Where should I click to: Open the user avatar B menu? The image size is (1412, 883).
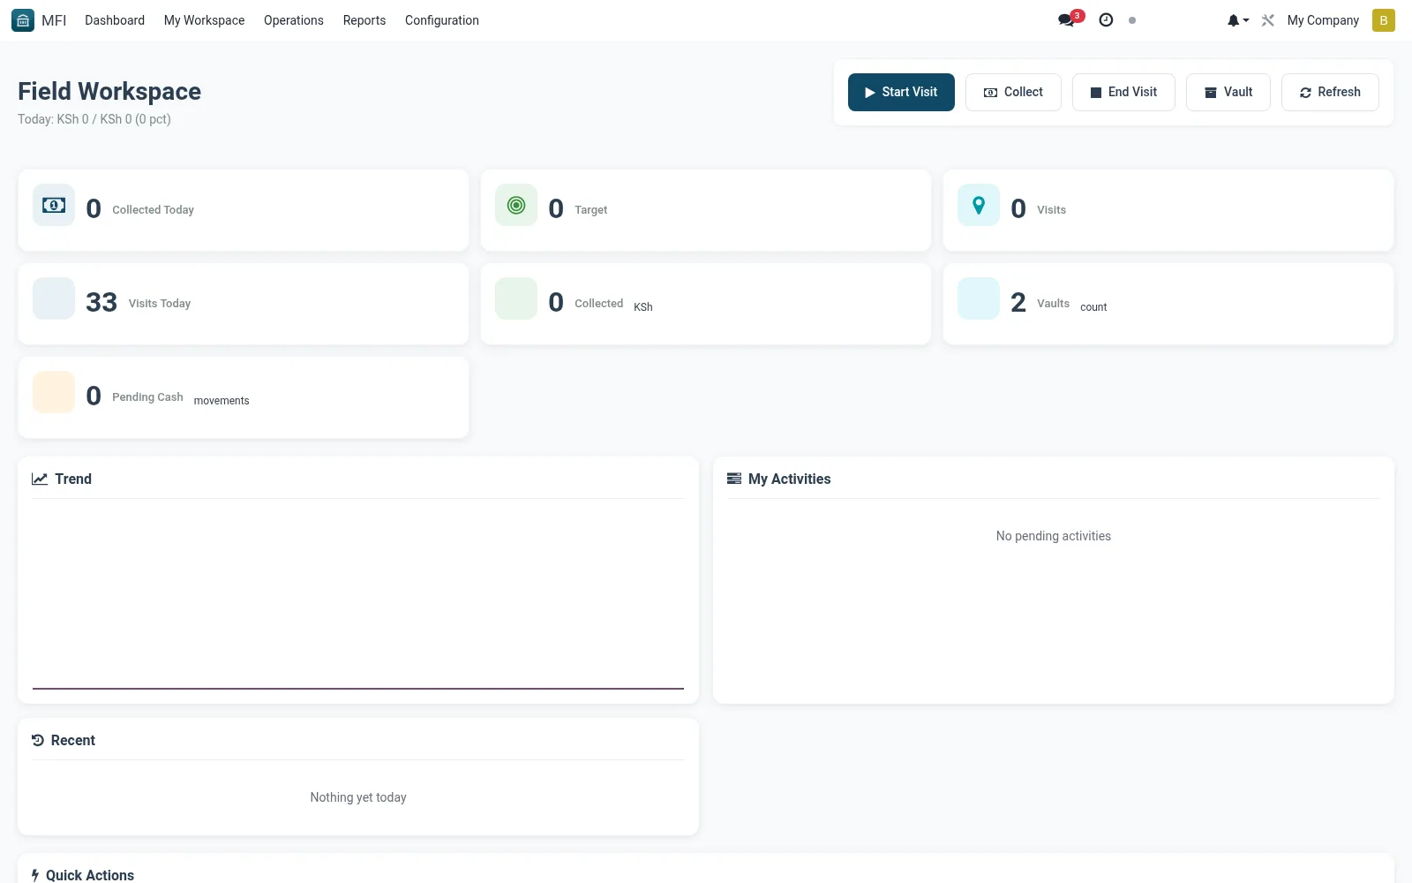pos(1384,20)
